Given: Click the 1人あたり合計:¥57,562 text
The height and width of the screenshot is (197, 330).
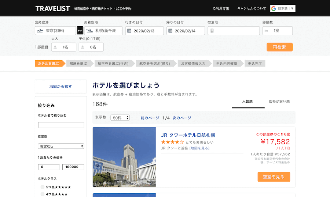Looking at the screenshot, I should tap(270, 154).
